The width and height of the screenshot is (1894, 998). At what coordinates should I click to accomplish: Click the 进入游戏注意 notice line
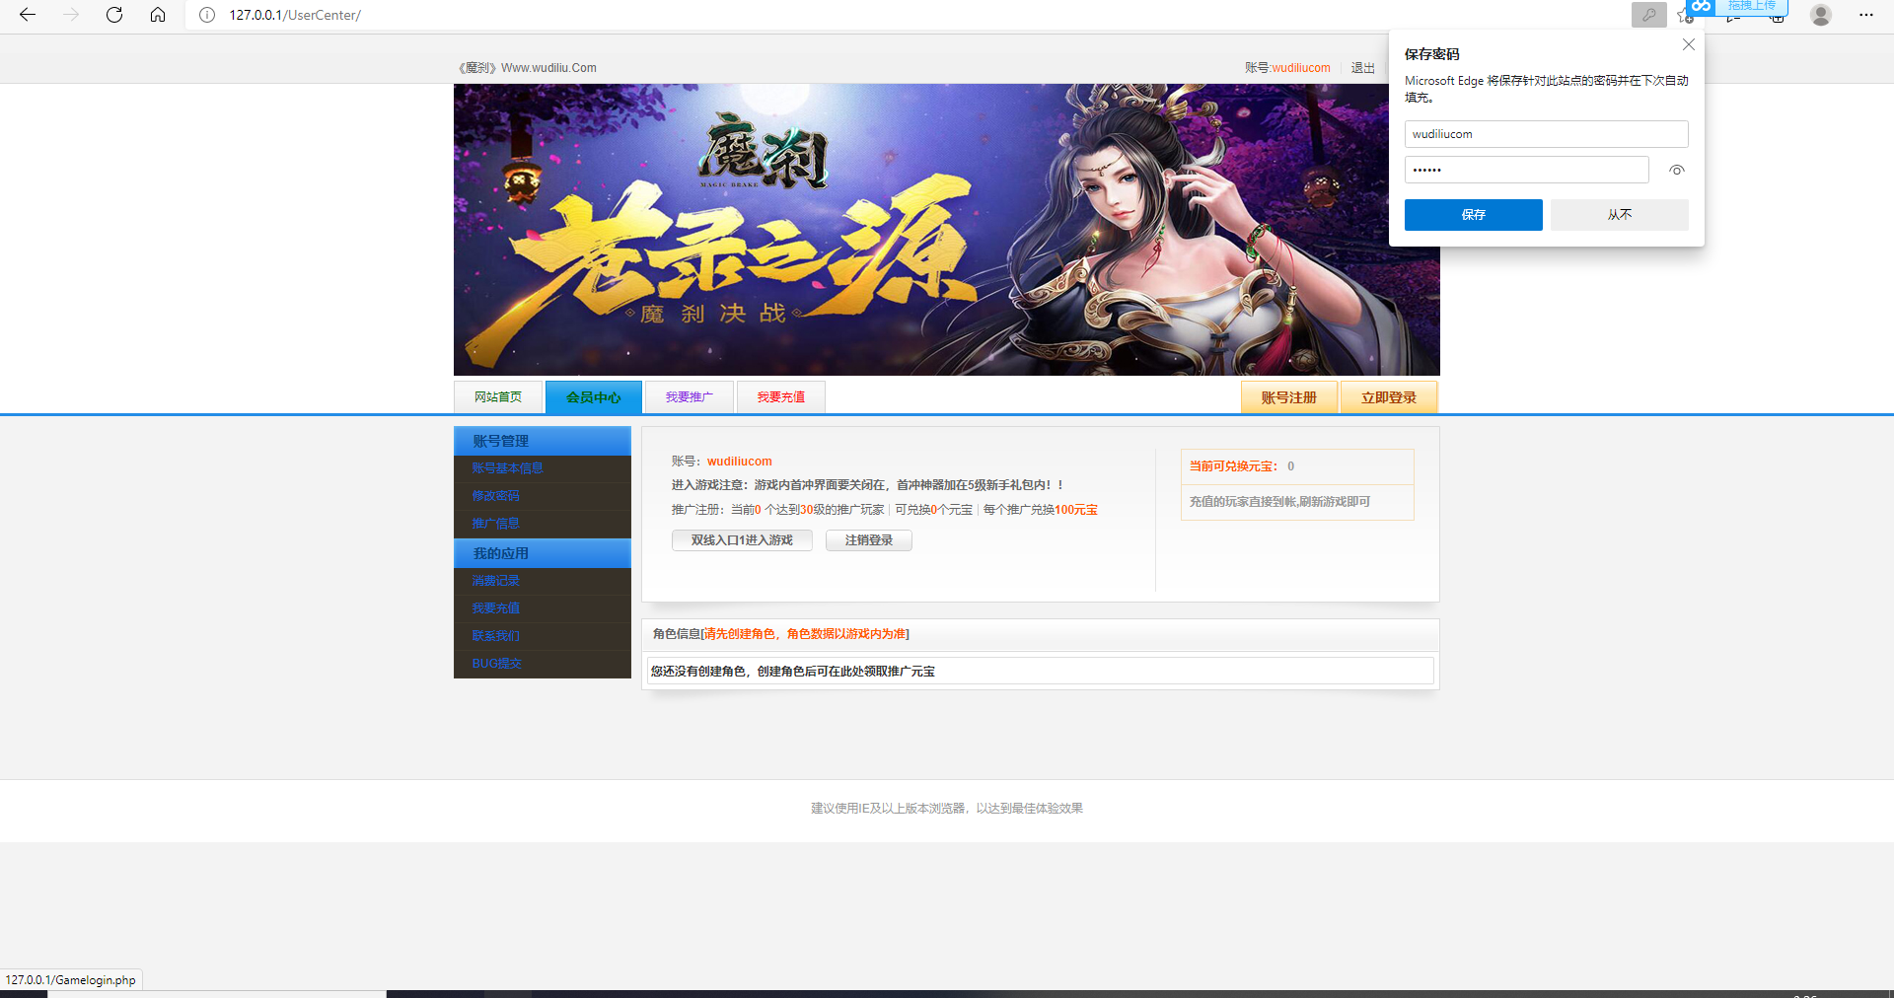coord(867,485)
